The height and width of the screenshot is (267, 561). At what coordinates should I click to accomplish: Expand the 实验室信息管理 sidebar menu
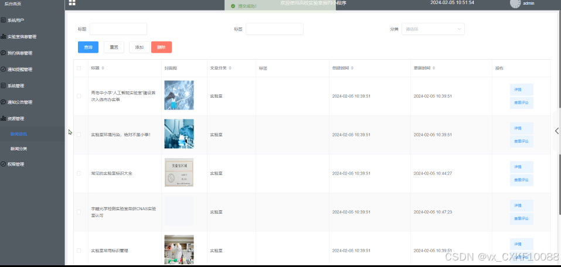(x=32, y=36)
